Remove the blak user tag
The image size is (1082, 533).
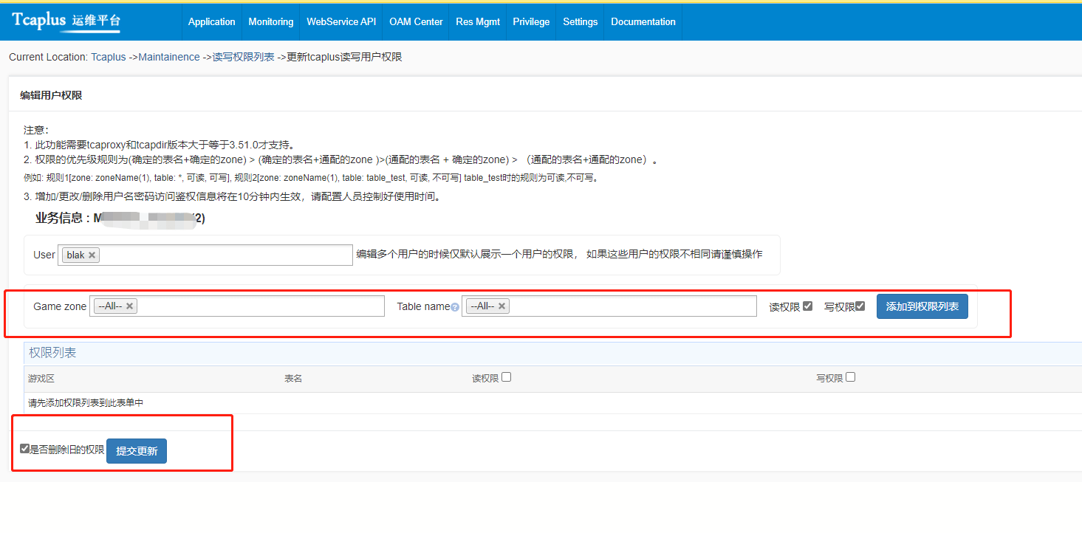(92, 255)
